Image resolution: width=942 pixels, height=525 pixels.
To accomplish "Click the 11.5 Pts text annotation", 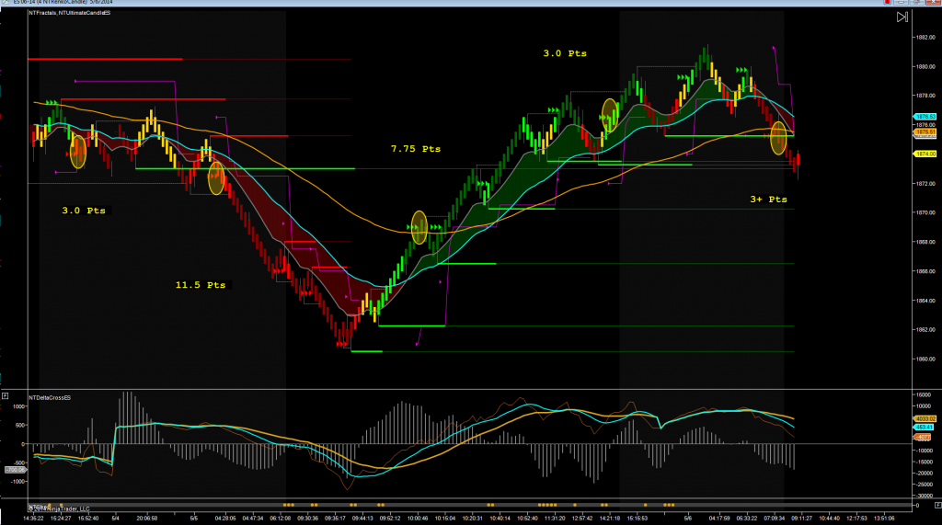I will point(200,285).
